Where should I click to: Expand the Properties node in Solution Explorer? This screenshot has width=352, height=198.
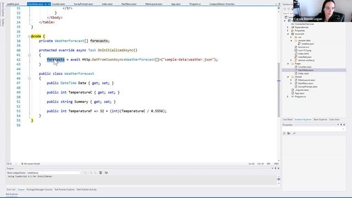coord(288,31)
